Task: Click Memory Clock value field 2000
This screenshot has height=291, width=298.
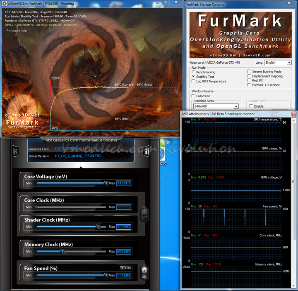Action: click(x=123, y=251)
